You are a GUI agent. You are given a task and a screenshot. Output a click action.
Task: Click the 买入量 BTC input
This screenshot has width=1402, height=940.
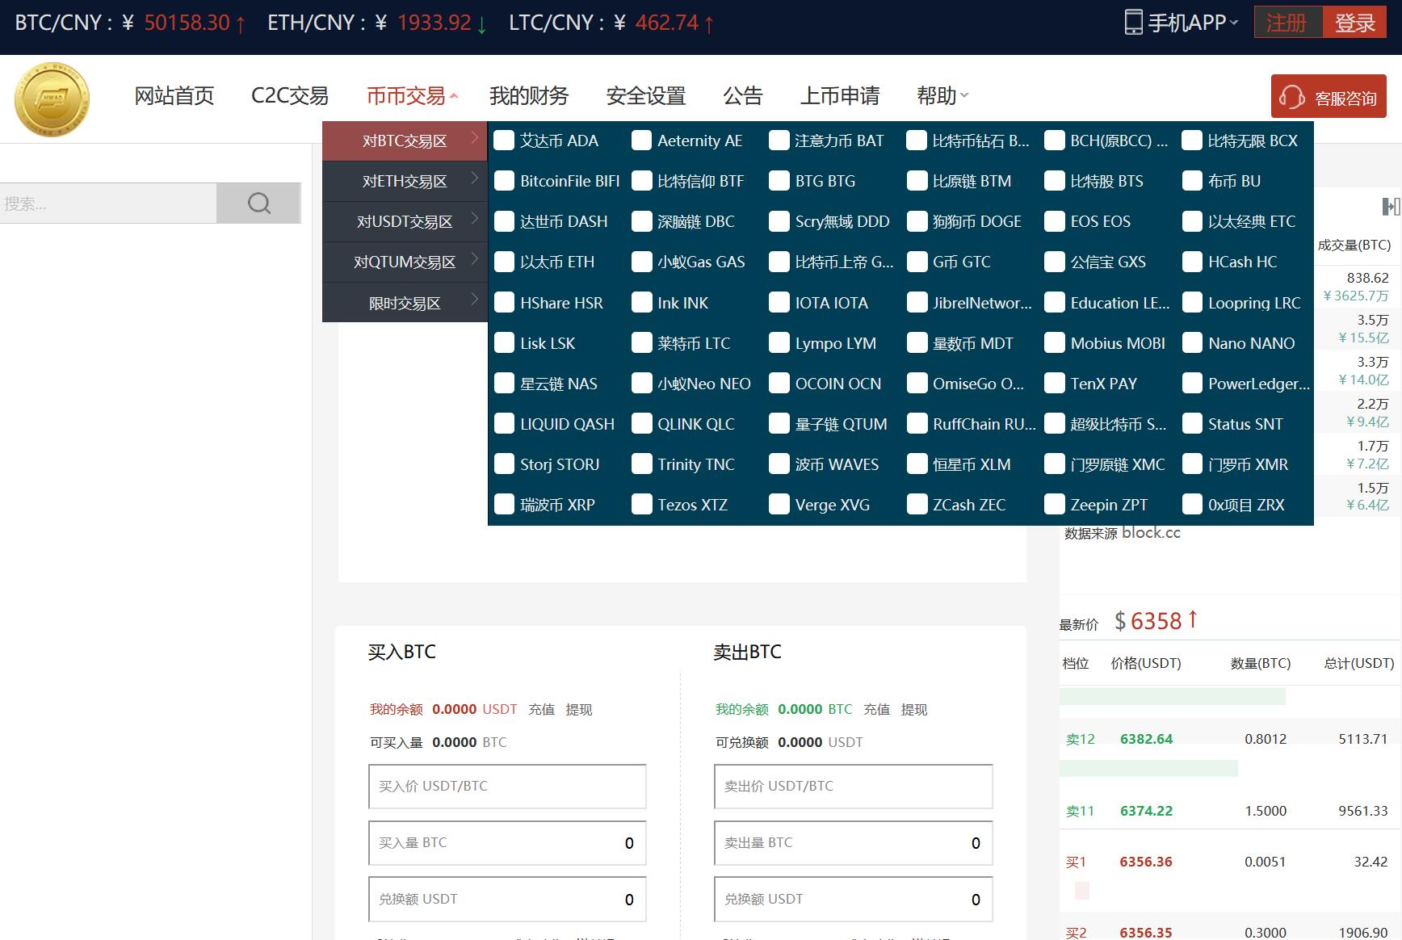pos(507,842)
